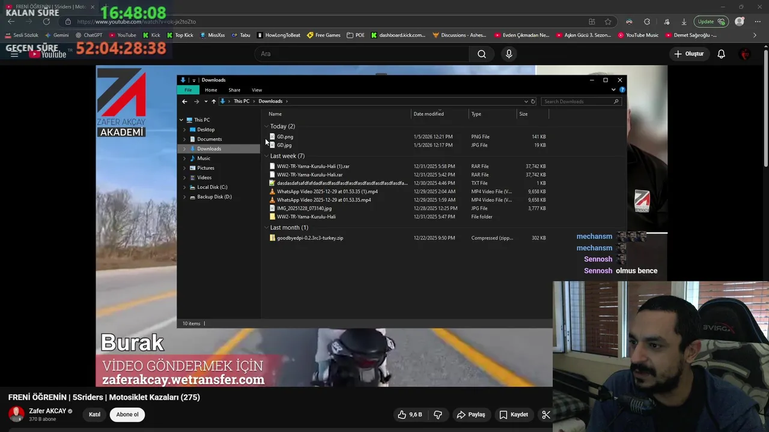Open the ChatGPT bookmark
The width and height of the screenshot is (769, 432).
[89, 35]
